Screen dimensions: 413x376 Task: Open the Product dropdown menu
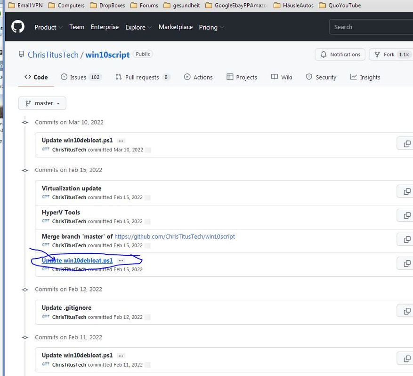49,27
